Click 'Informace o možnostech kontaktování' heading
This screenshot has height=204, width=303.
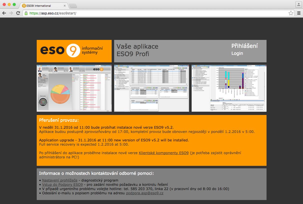pos(96,173)
